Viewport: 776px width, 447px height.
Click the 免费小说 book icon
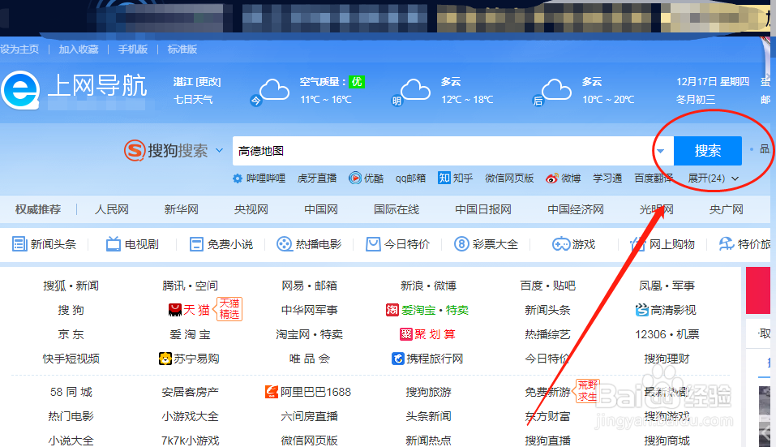(x=196, y=244)
